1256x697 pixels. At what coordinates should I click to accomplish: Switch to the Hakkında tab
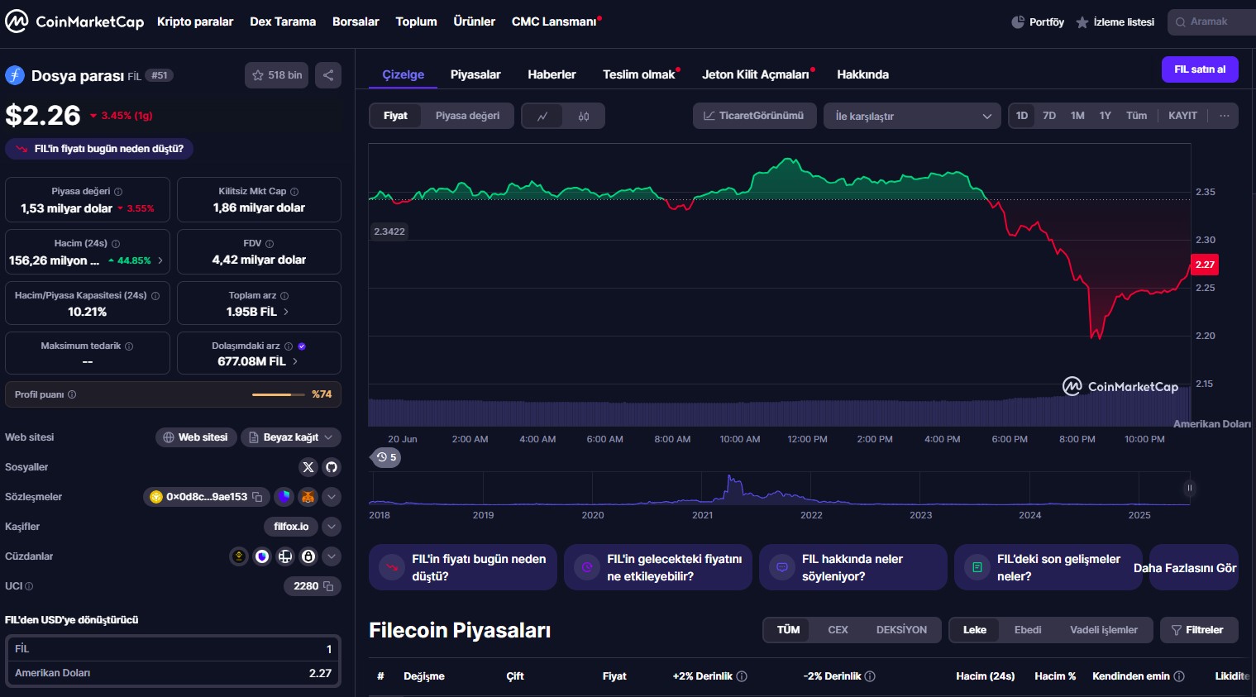[862, 74]
